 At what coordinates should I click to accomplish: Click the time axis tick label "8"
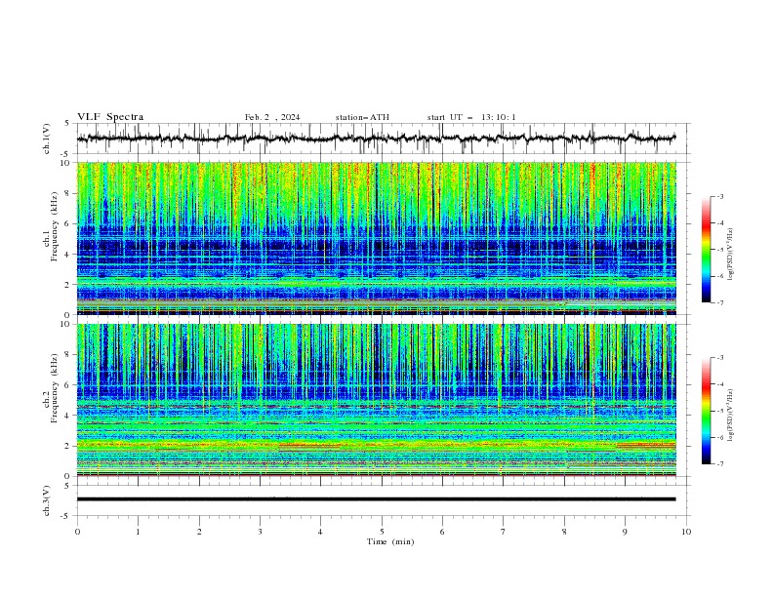click(564, 532)
